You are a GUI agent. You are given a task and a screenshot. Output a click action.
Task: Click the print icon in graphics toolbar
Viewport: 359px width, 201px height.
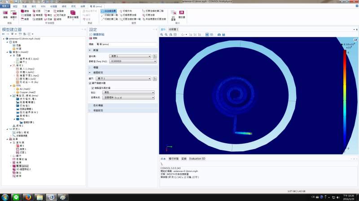coord(223,34)
